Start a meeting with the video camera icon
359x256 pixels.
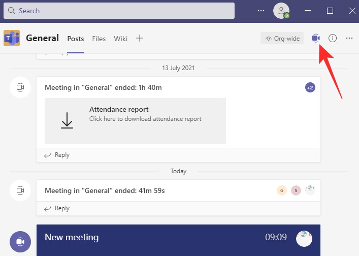point(316,38)
